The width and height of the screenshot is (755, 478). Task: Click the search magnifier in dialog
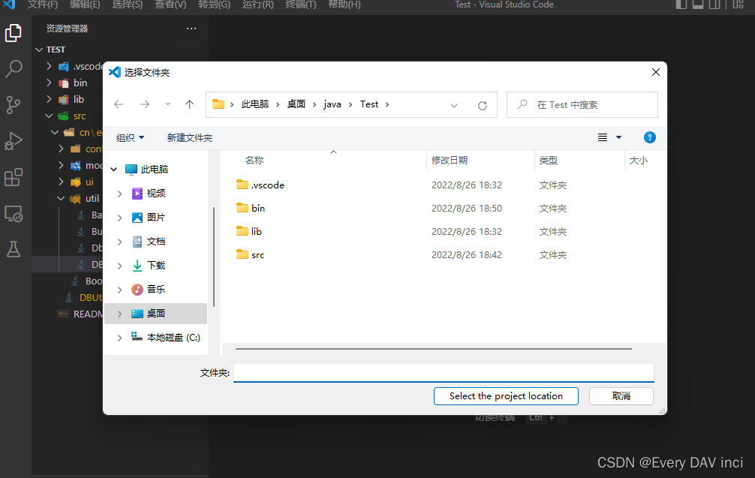pyautogui.click(x=522, y=104)
